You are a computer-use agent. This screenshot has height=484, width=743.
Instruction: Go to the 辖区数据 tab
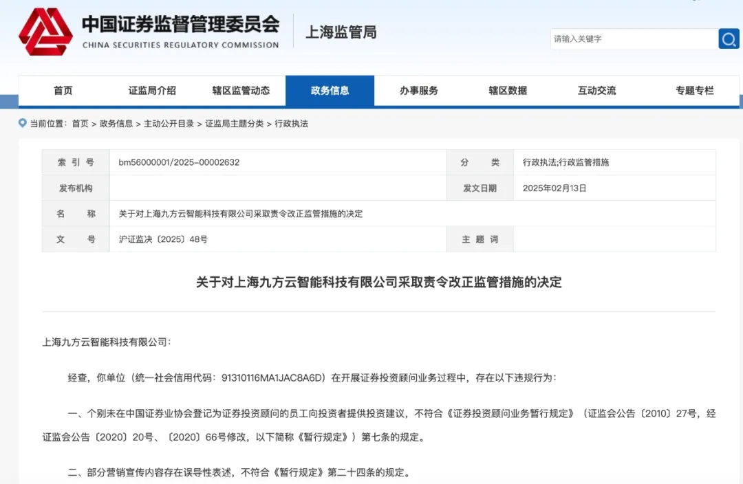click(x=508, y=91)
